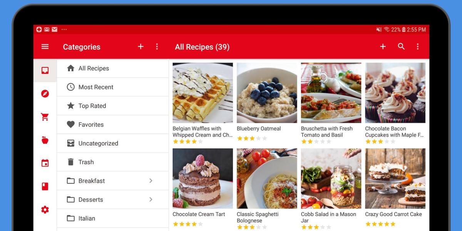462x231 pixels.
Task: Search recipes with magnifier icon
Action: (401, 47)
